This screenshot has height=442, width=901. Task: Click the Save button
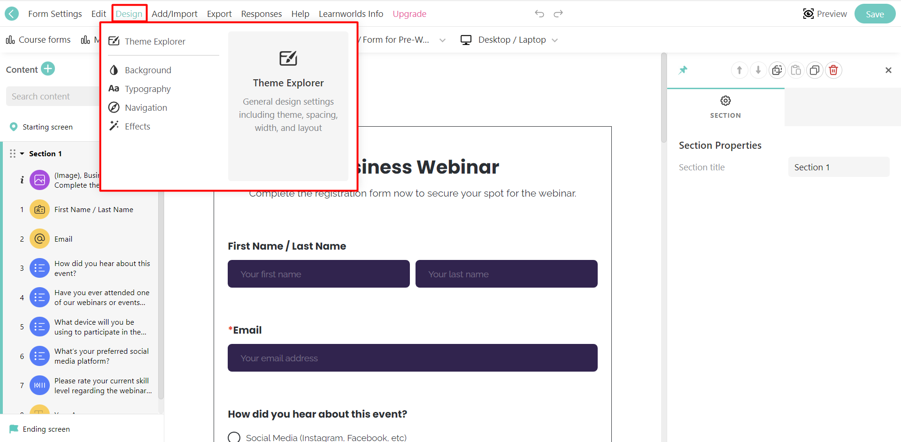click(x=874, y=14)
